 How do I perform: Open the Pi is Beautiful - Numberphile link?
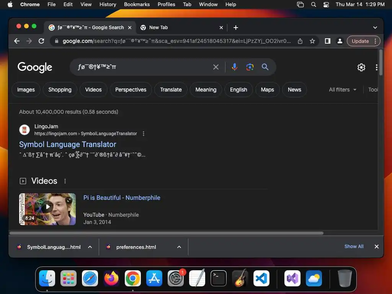[122, 198]
